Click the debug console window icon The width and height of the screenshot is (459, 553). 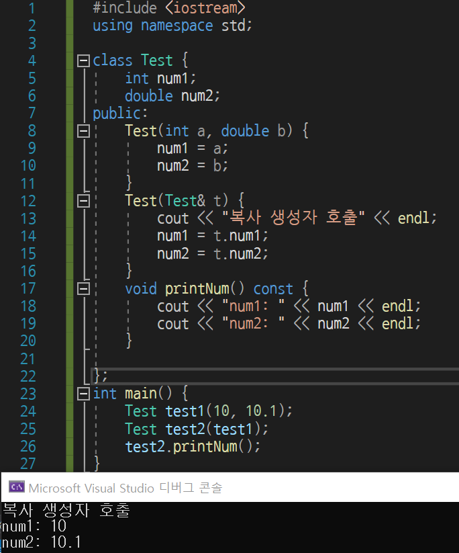pos(17,487)
